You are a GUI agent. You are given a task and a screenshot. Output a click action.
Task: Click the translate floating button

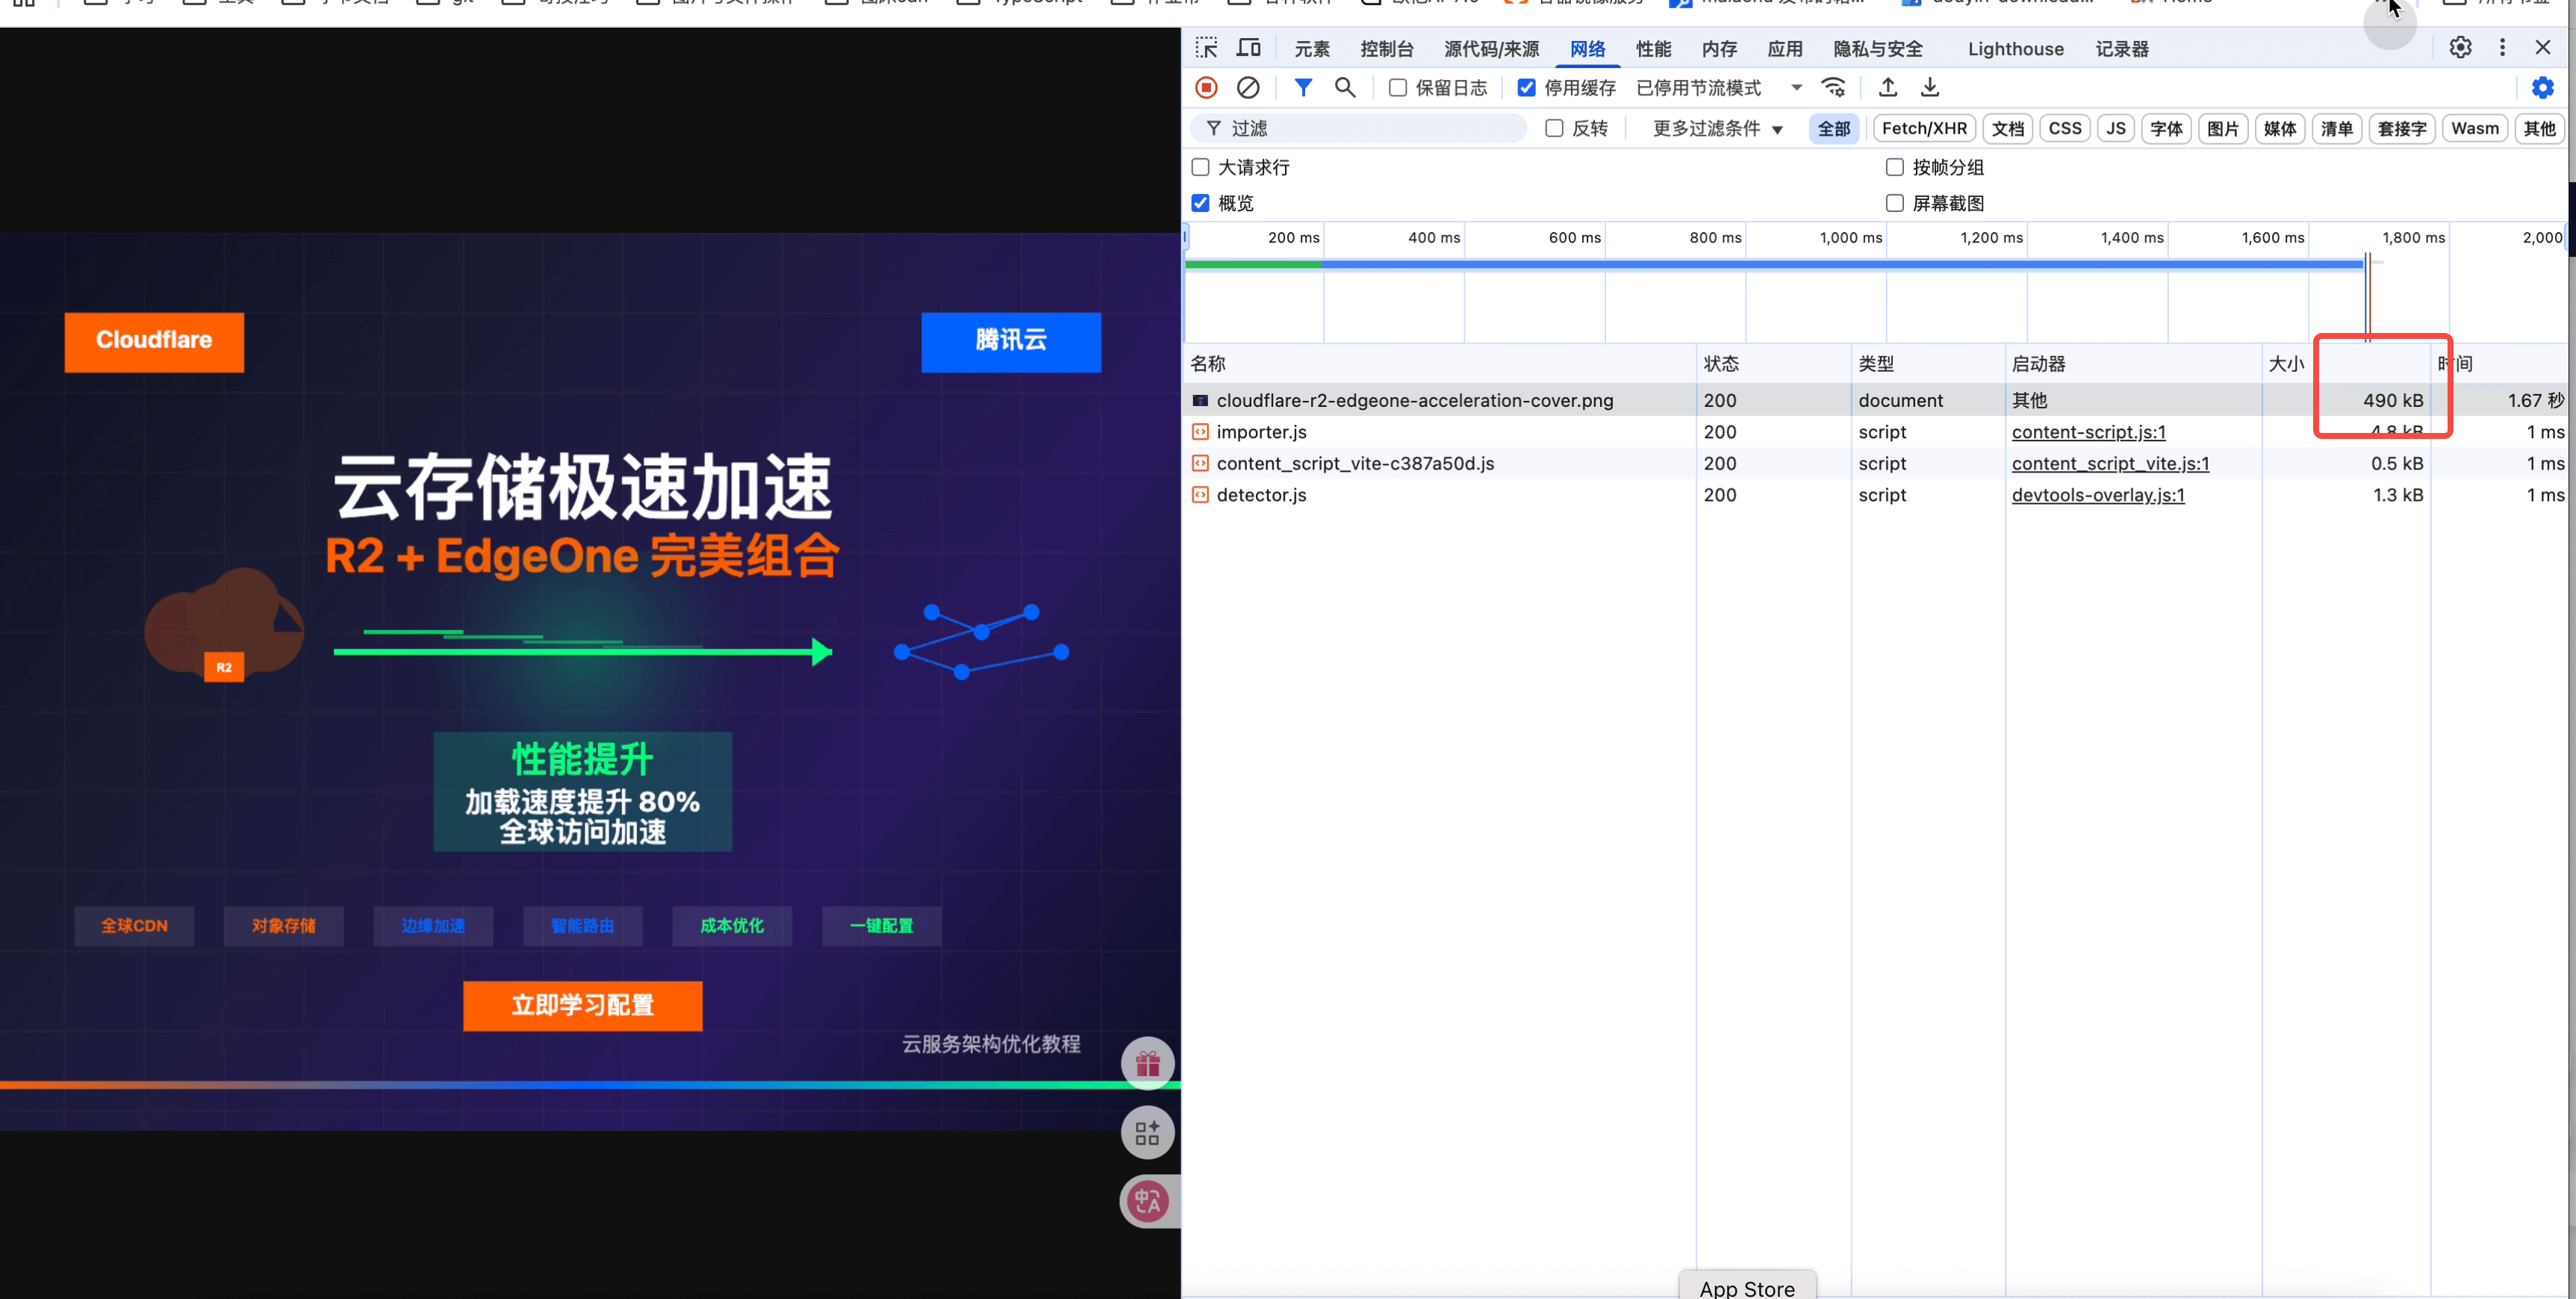coord(1147,1202)
